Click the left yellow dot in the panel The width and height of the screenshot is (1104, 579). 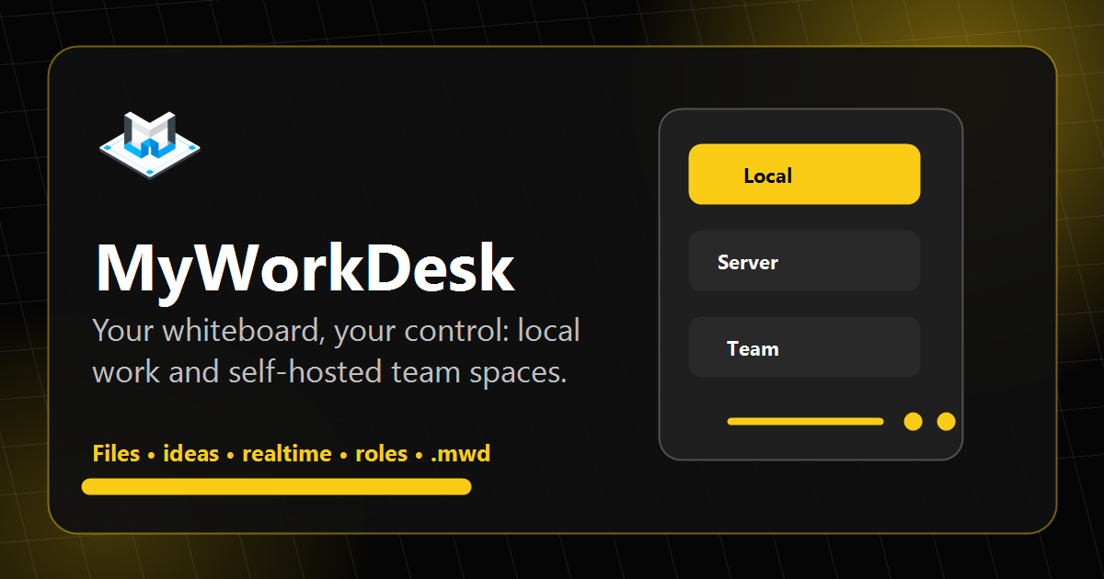[x=913, y=422]
